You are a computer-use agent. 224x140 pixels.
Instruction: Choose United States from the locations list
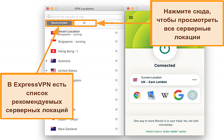pyautogui.click(x=84, y=71)
